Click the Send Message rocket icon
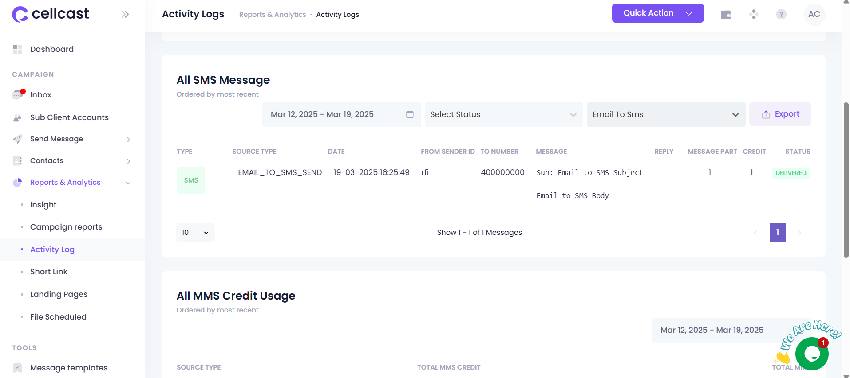 [17, 139]
